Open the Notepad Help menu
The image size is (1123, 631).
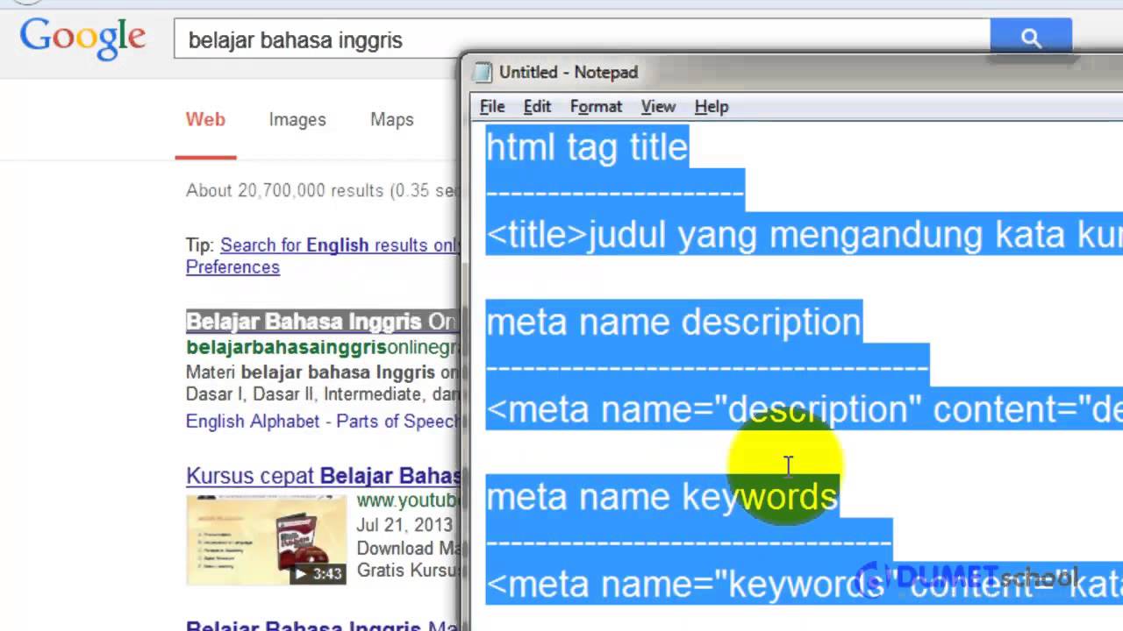712,107
